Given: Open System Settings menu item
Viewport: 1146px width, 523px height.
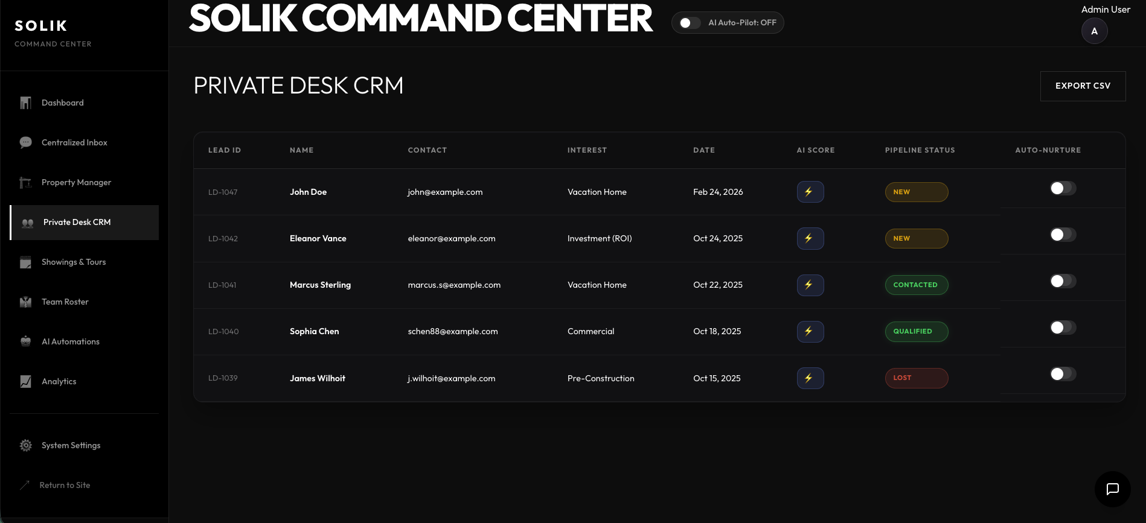Looking at the screenshot, I should pos(85,446).
